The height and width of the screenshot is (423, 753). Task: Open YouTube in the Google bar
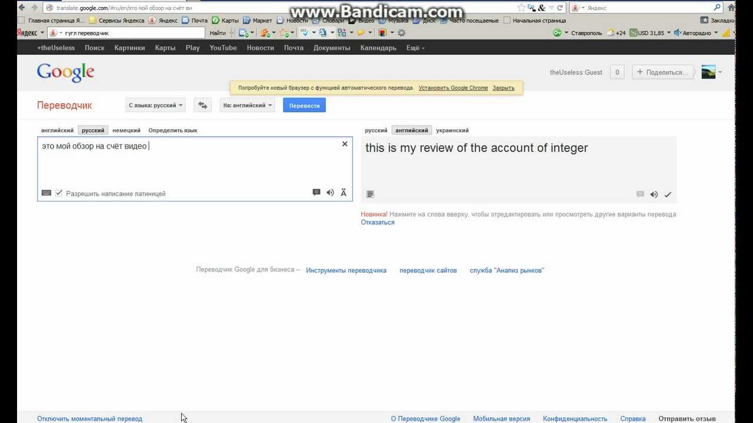coord(223,48)
